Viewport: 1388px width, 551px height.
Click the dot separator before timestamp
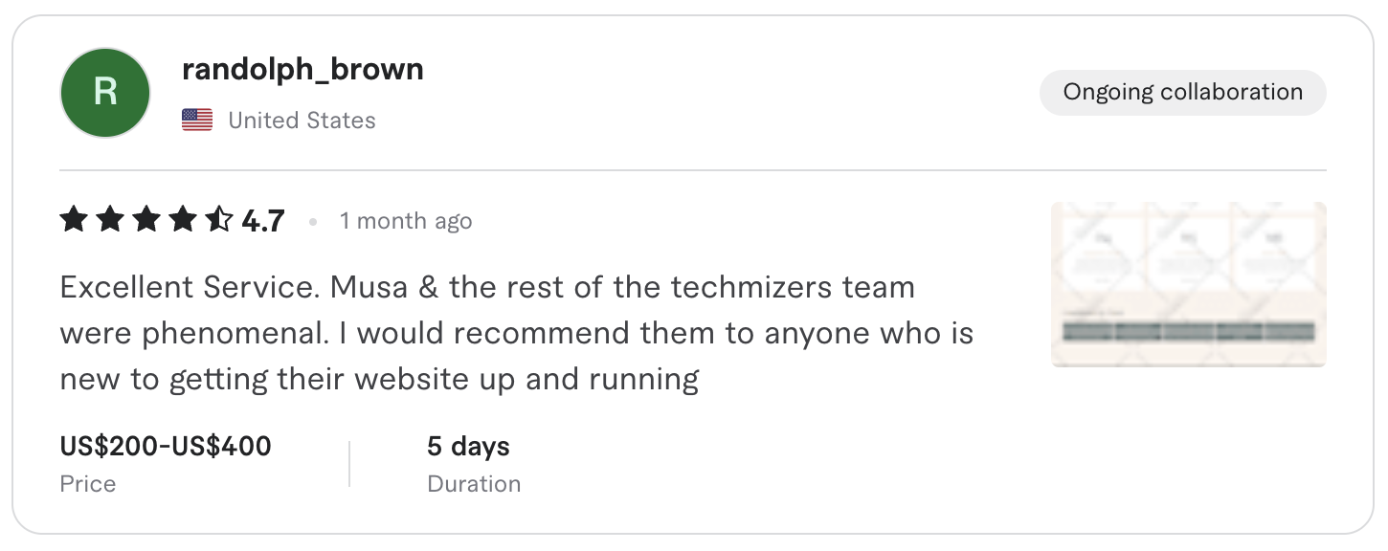tap(313, 222)
